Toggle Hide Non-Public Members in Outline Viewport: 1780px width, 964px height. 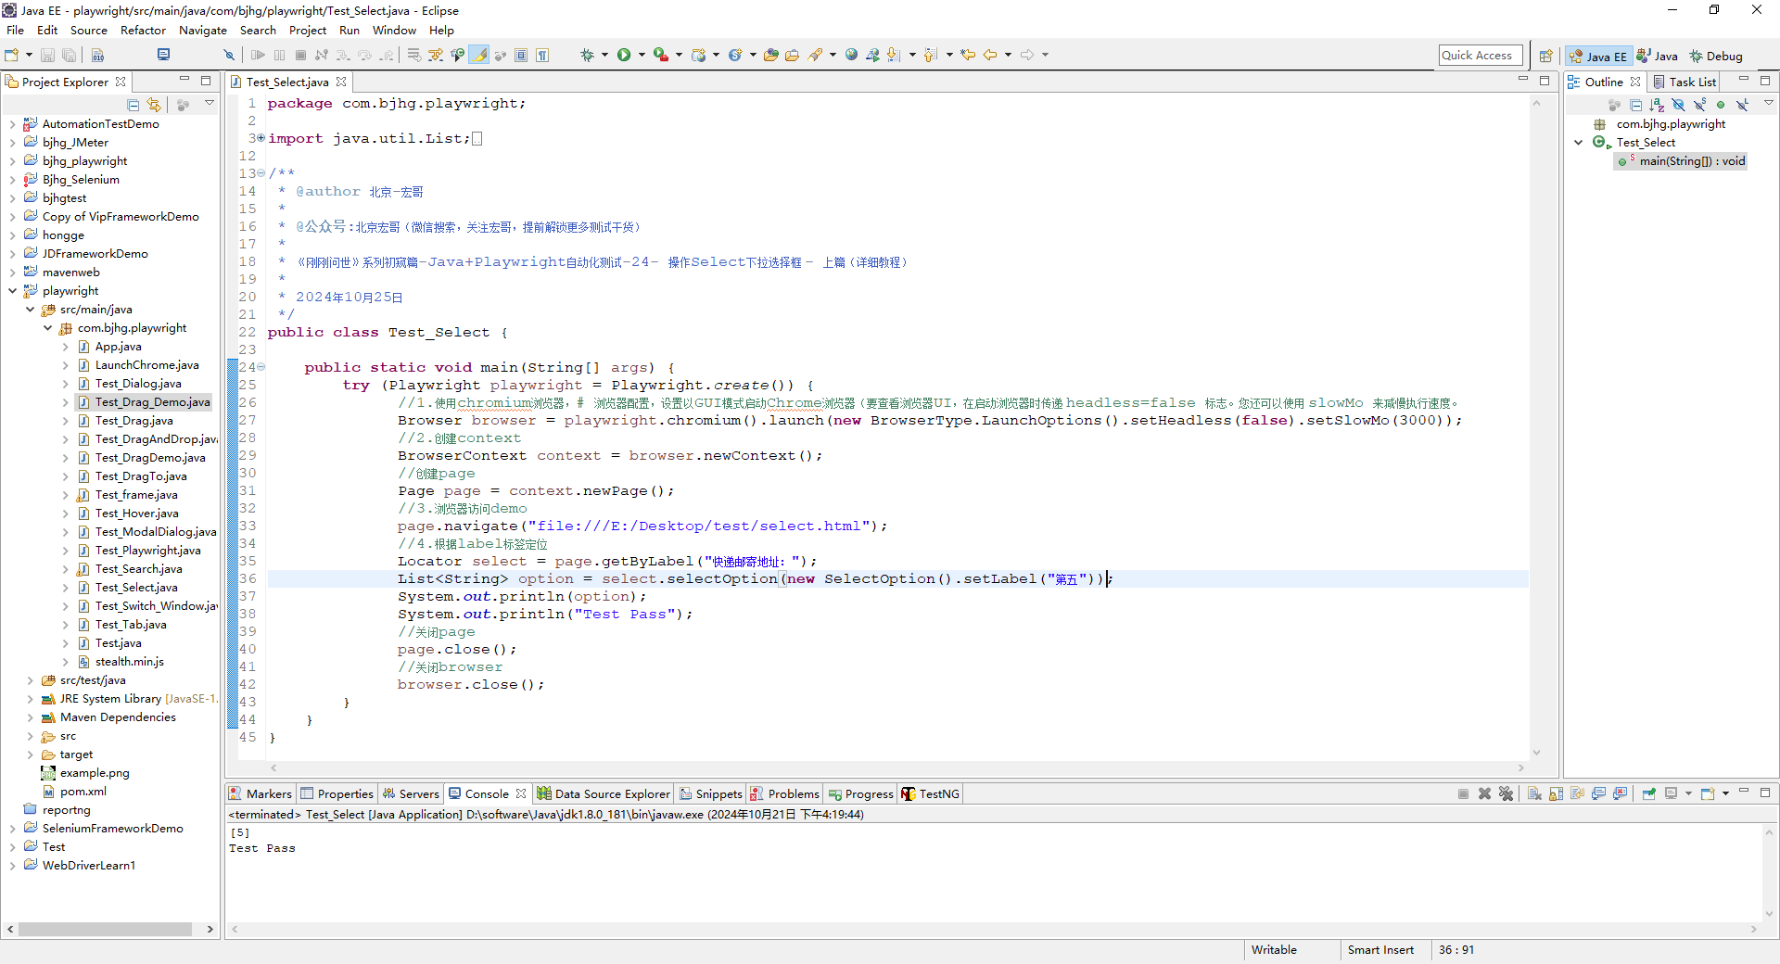(x=1721, y=105)
